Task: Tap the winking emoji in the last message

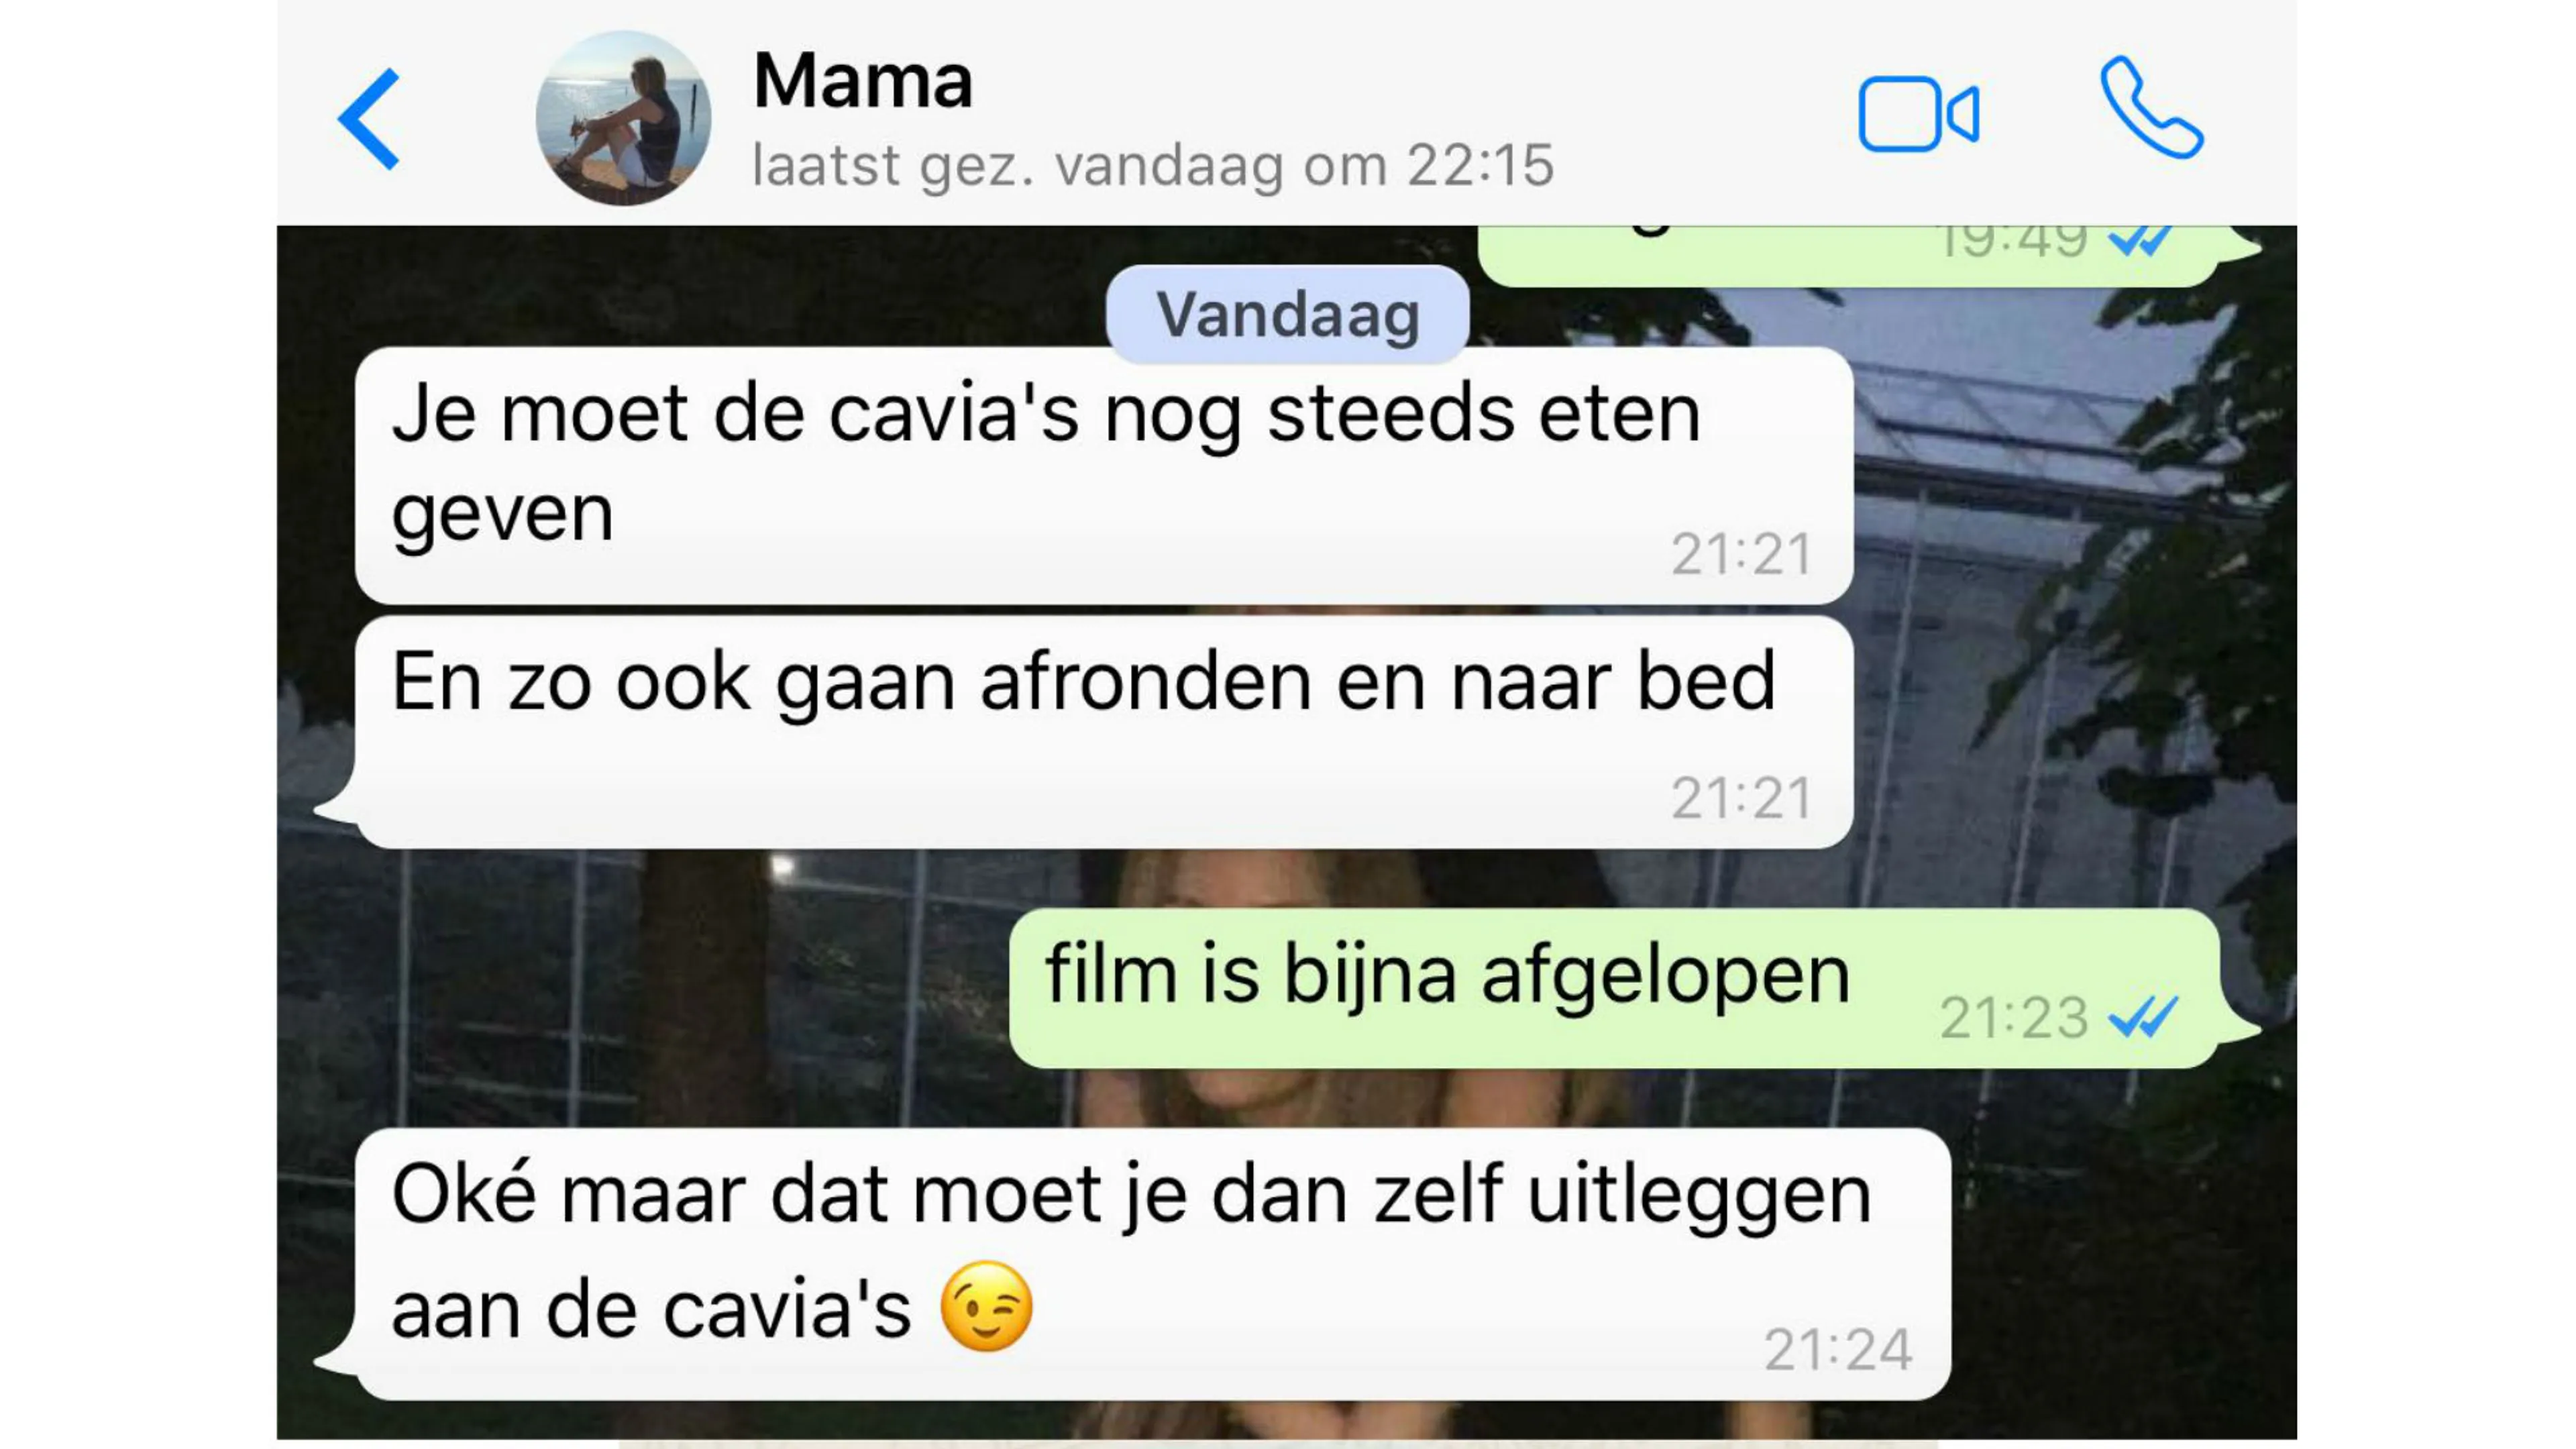Action: [986, 1307]
